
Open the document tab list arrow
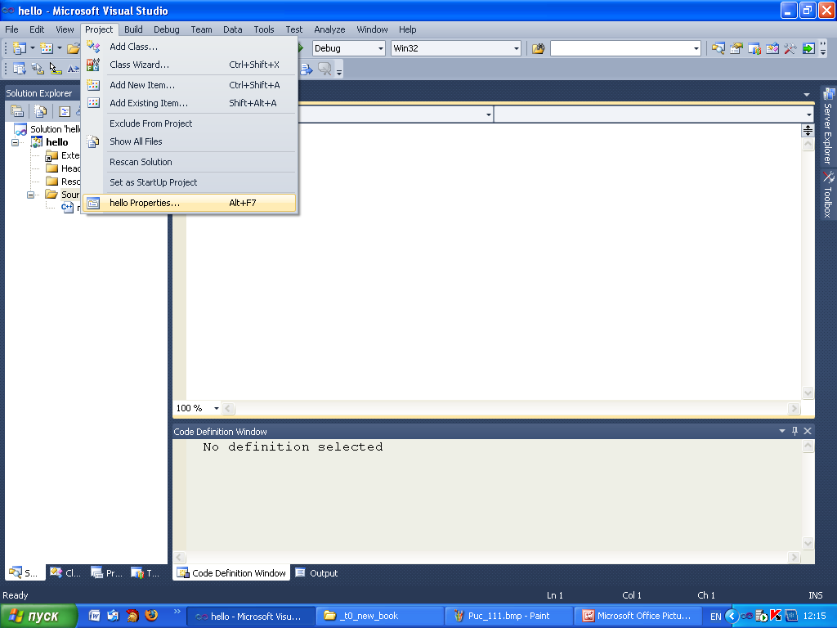coord(807,95)
